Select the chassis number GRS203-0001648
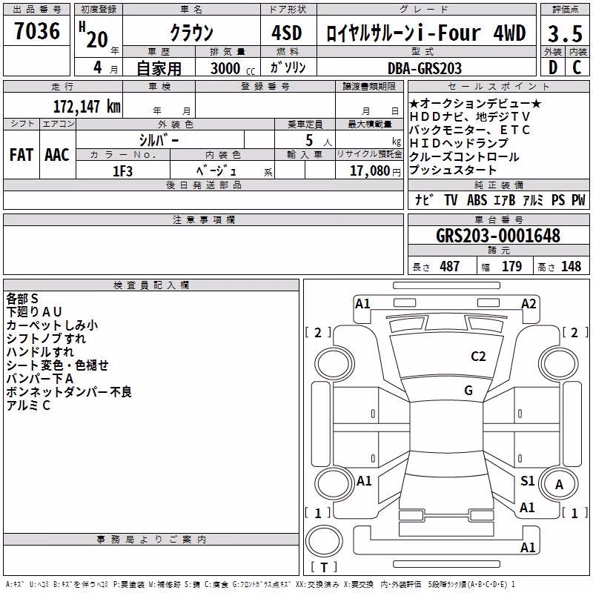 click(x=498, y=236)
